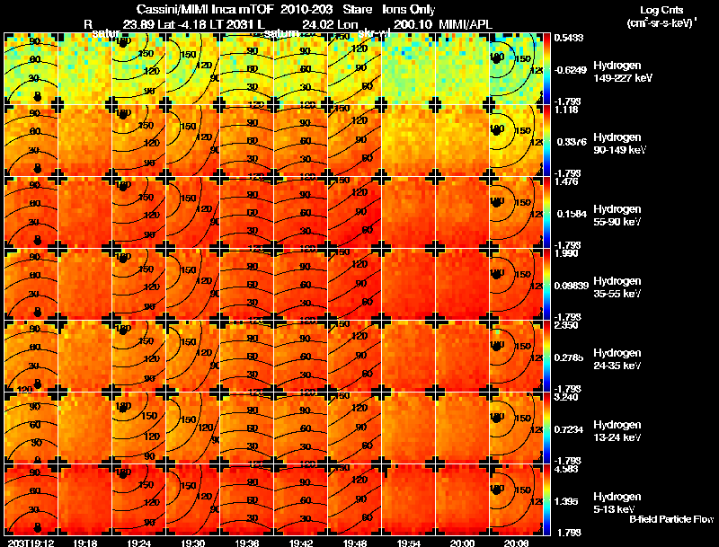This screenshot has width=719, height=547.
Task: Select the Hydrogen 35-55 keV label
Action: click(x=617, y=287)
